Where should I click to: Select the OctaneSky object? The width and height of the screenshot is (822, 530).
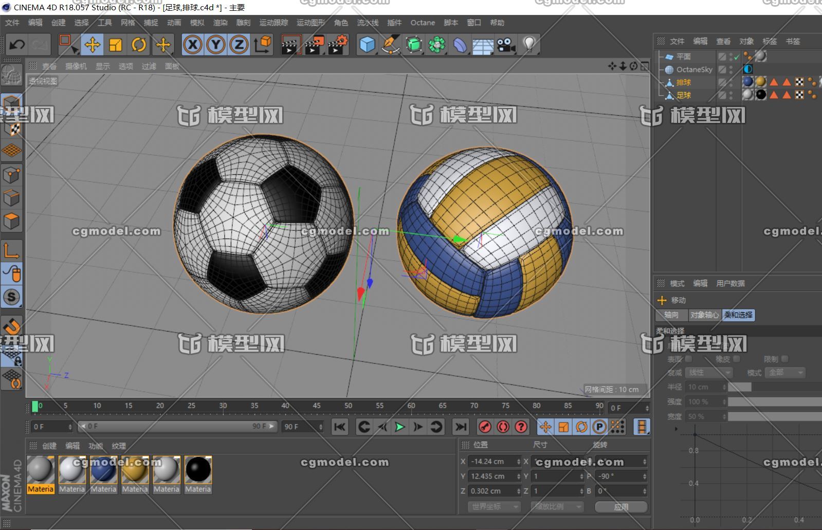695,69
